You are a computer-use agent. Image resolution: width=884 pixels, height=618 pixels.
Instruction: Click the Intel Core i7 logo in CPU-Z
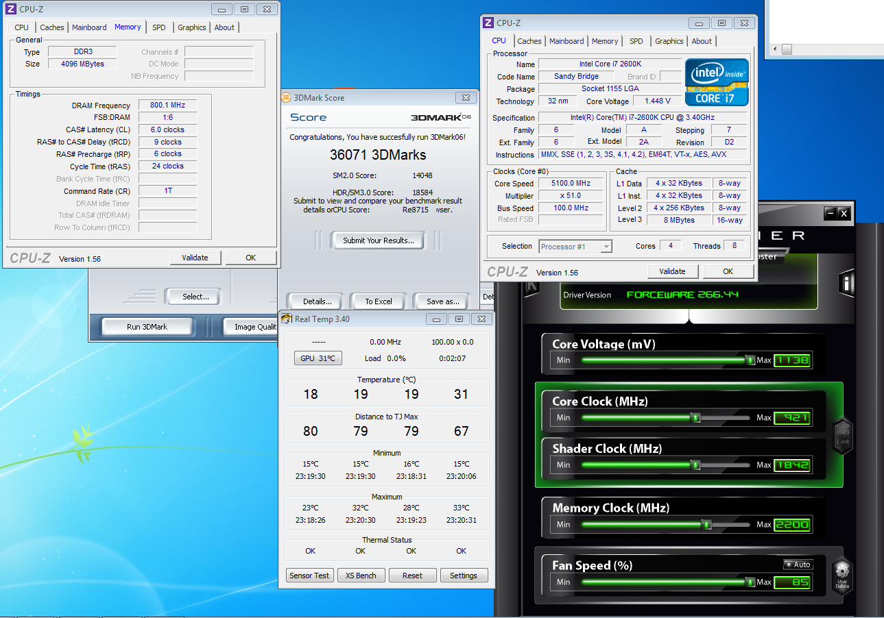717,82
